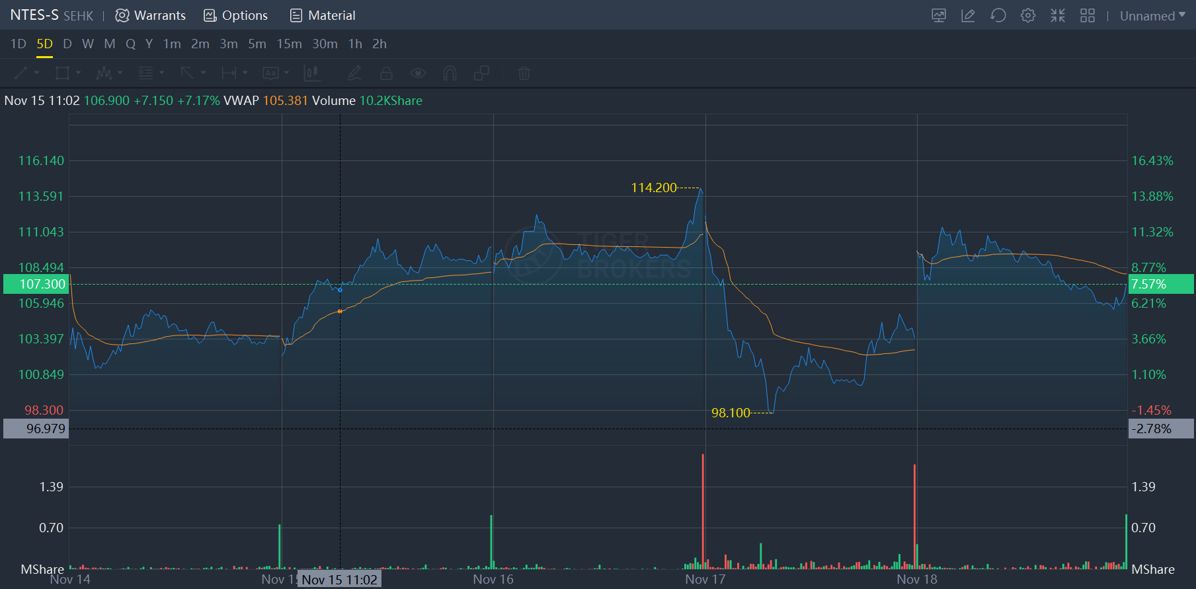Image resolution: width=1196 pixels, height=589 pixels.
Task: Select the range measure tool
Action: coord(229,73)
